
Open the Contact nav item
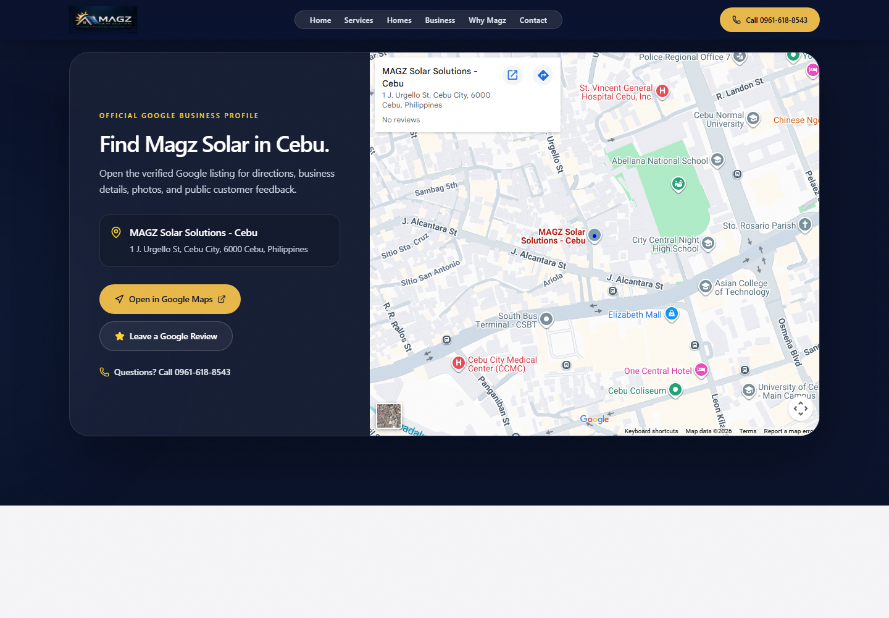click(x=533, y=20)
